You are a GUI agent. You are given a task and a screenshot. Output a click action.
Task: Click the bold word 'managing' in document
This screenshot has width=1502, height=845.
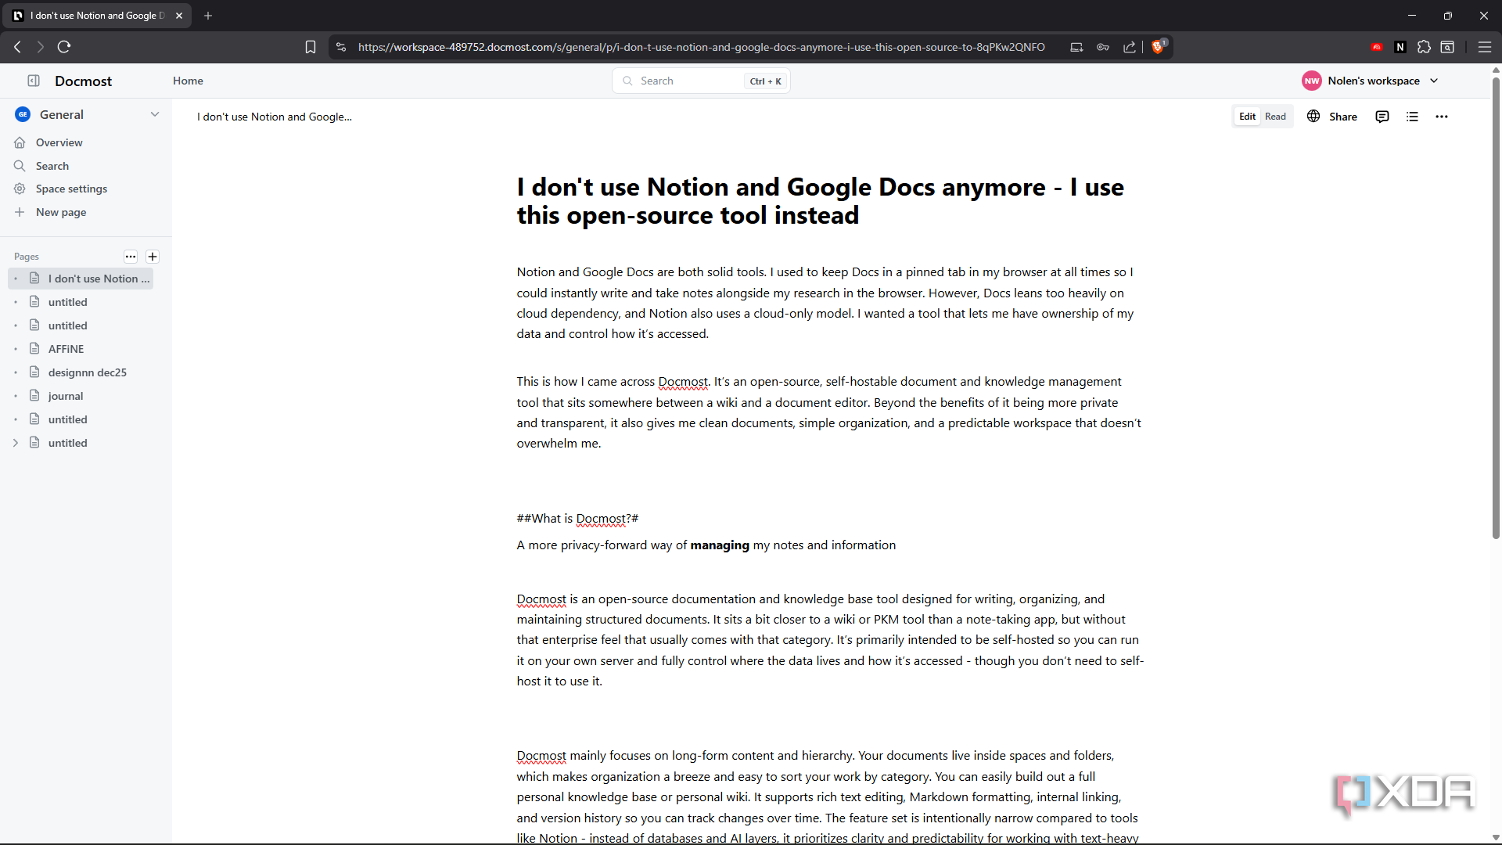point(720,545)
